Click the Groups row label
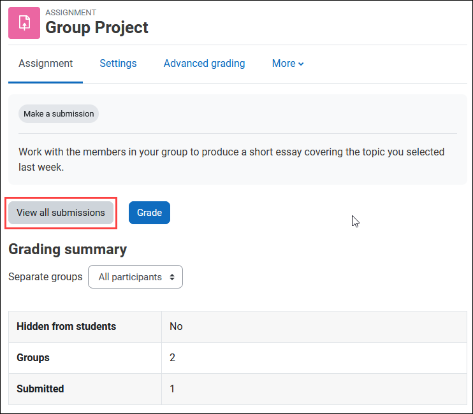Screen dimensions: 473x414 point(33,358)
